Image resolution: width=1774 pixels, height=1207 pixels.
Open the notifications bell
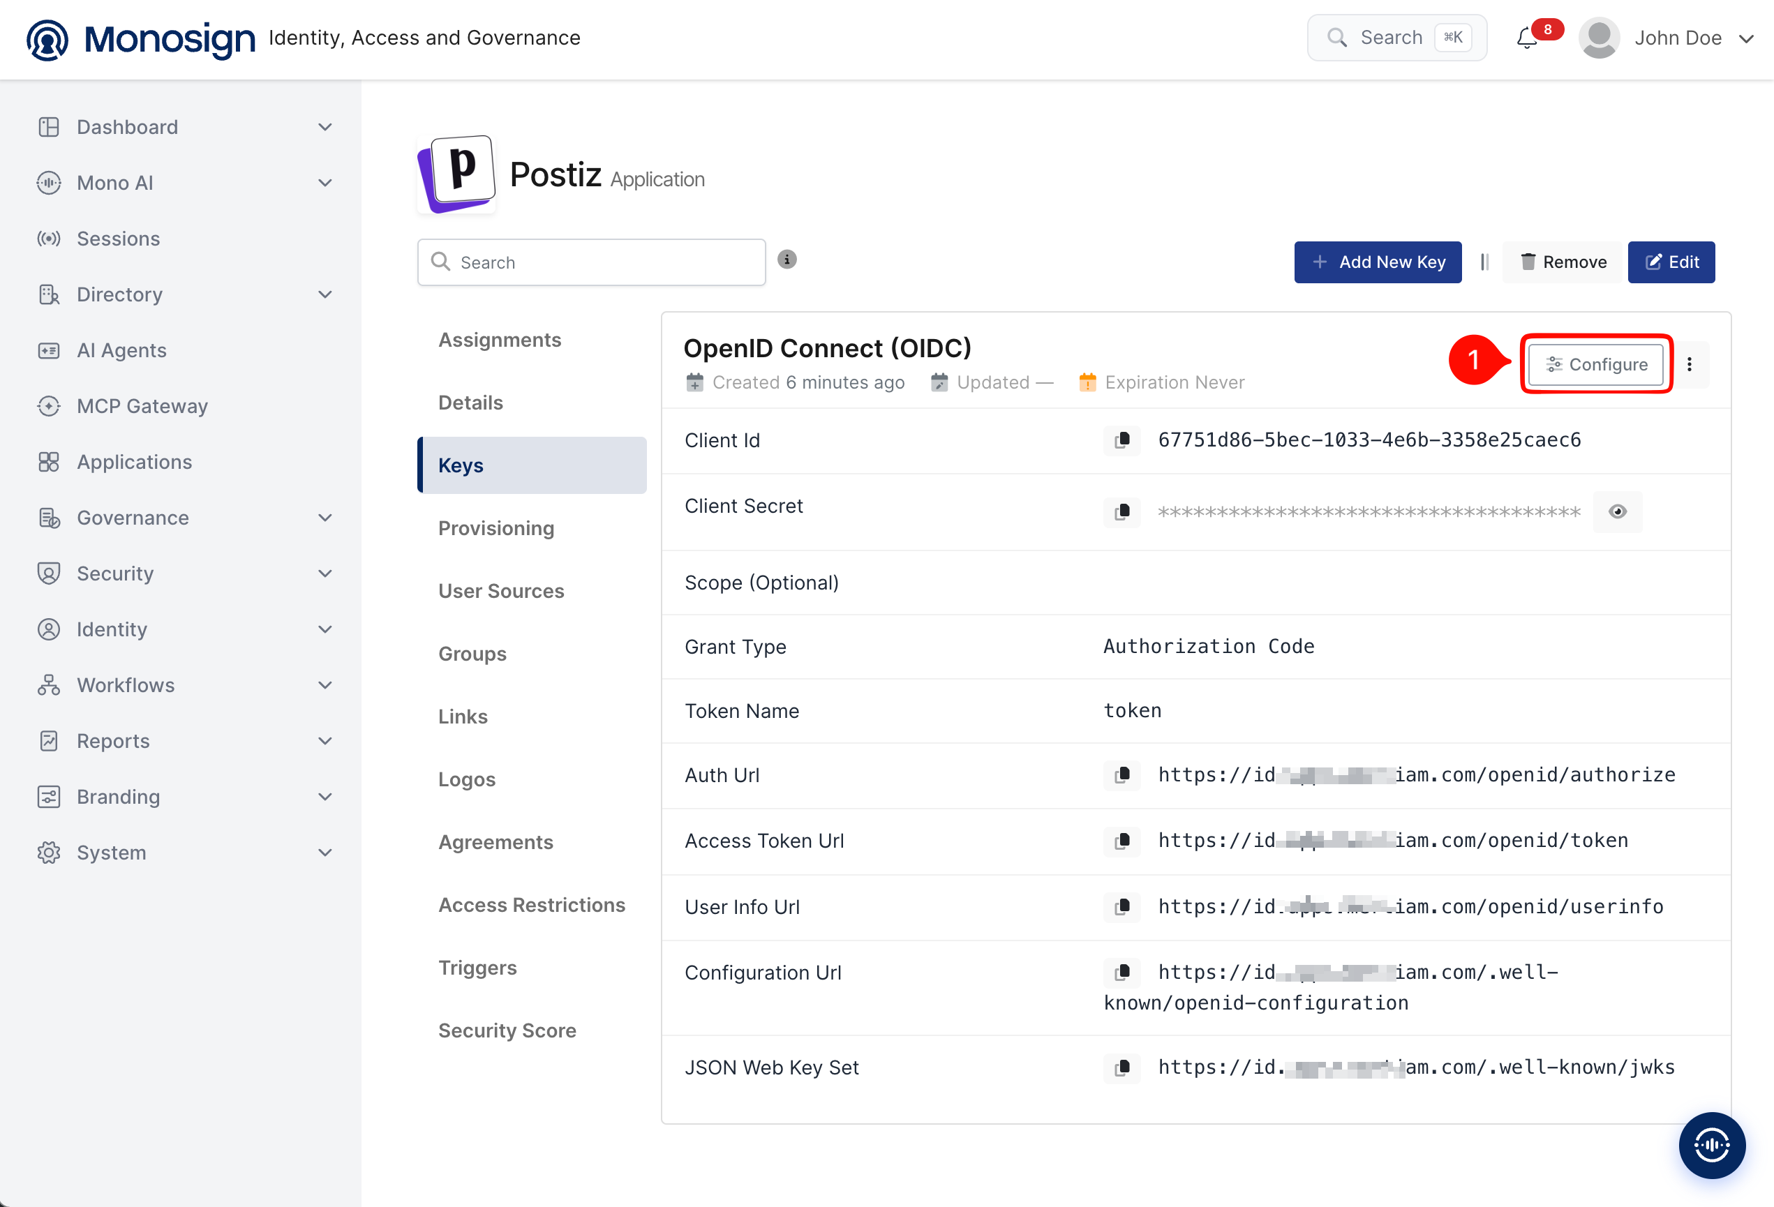pyautogui.click(x=1527, y=38)
